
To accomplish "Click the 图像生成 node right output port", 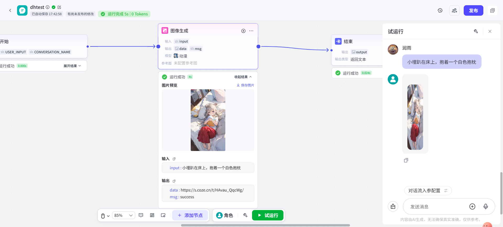I will pos(259,46).
